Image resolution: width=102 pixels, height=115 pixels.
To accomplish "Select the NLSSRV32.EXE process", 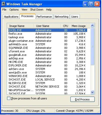I will (x=48, y=83).
